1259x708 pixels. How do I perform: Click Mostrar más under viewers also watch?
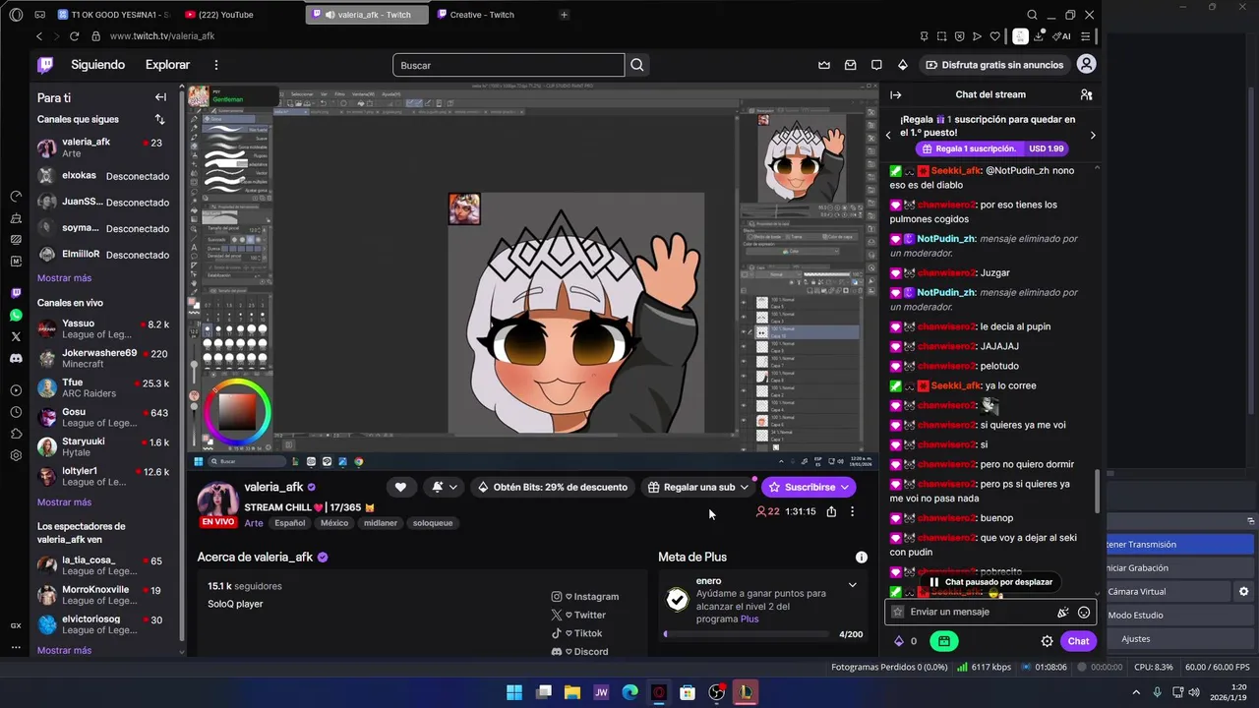[x=64, y=650]
